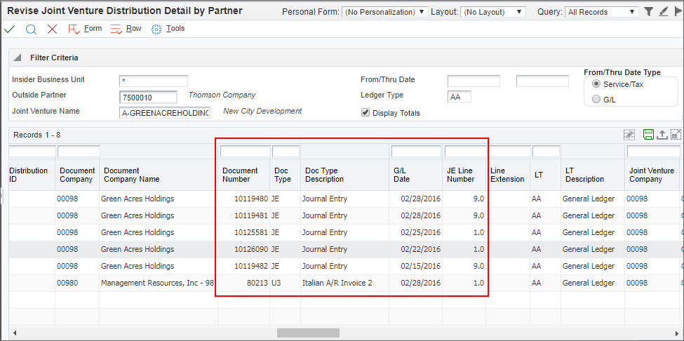Select document number 10125581 cell
Viewport: 684px width, 341px height.
point(244,232)
